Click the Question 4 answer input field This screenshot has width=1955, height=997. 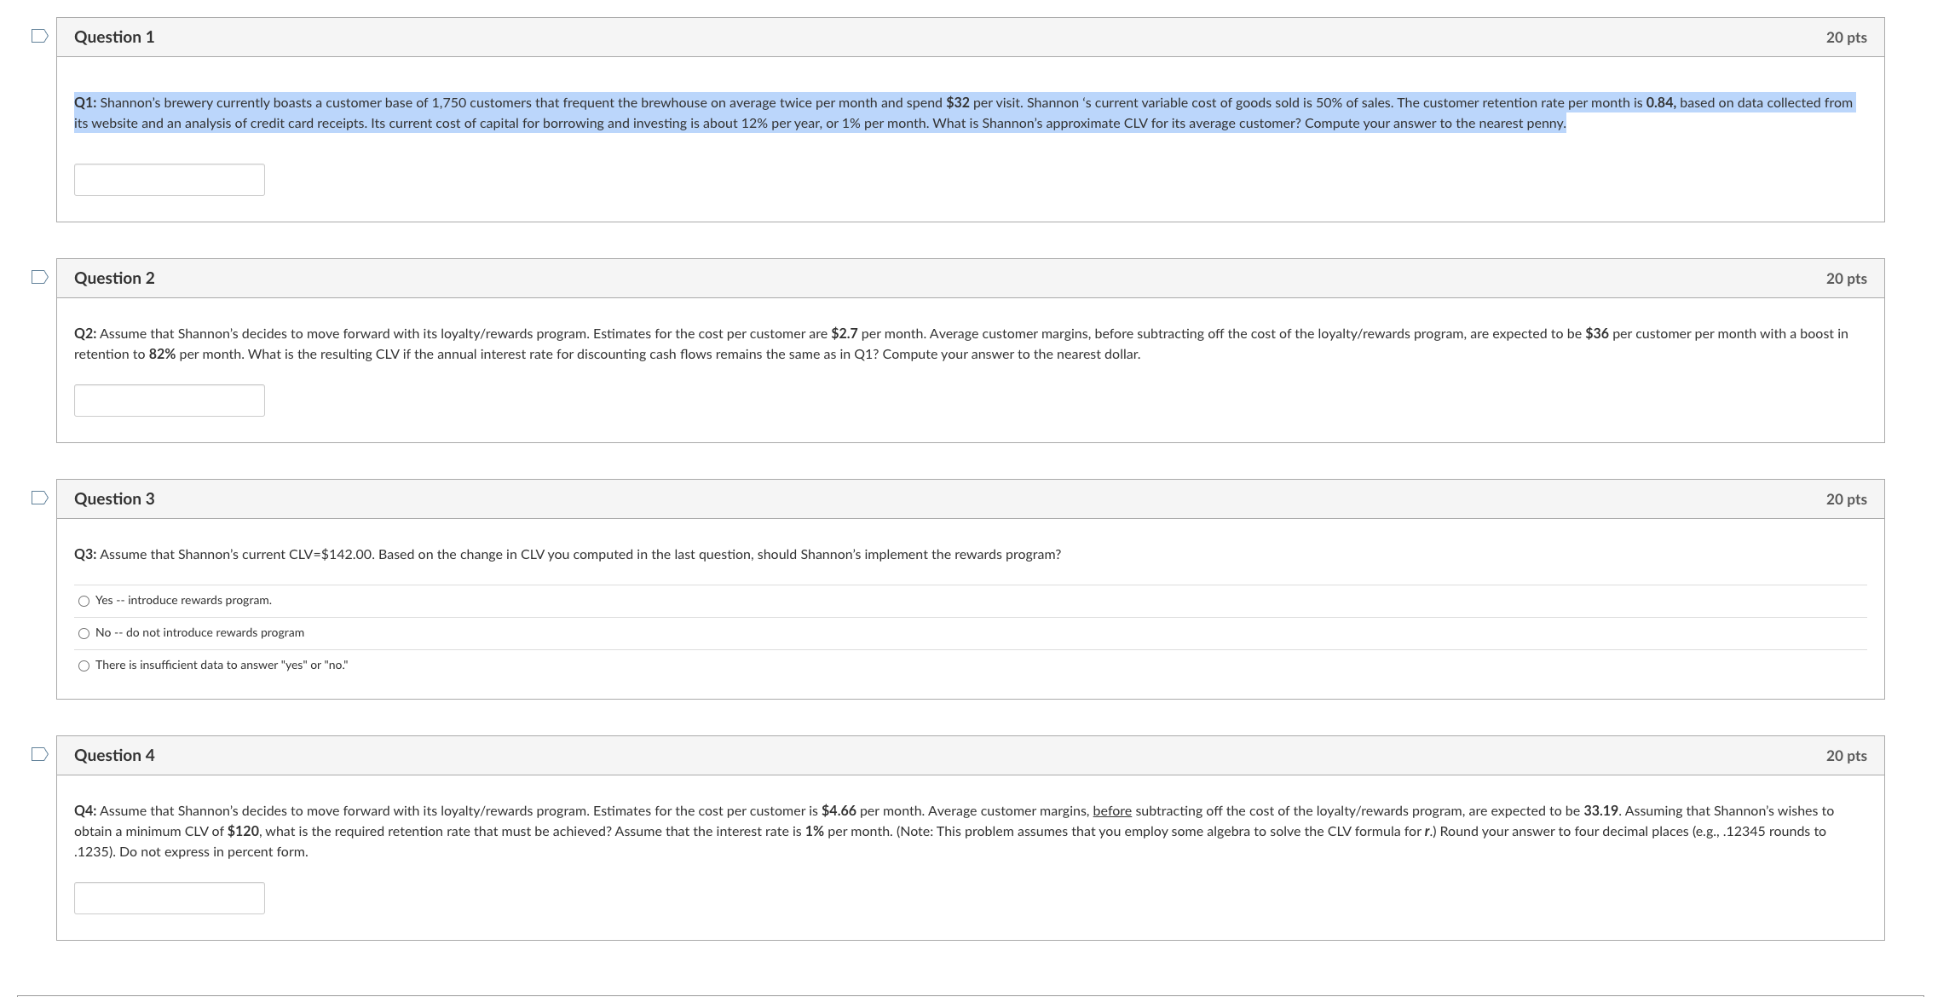(169, 898)
